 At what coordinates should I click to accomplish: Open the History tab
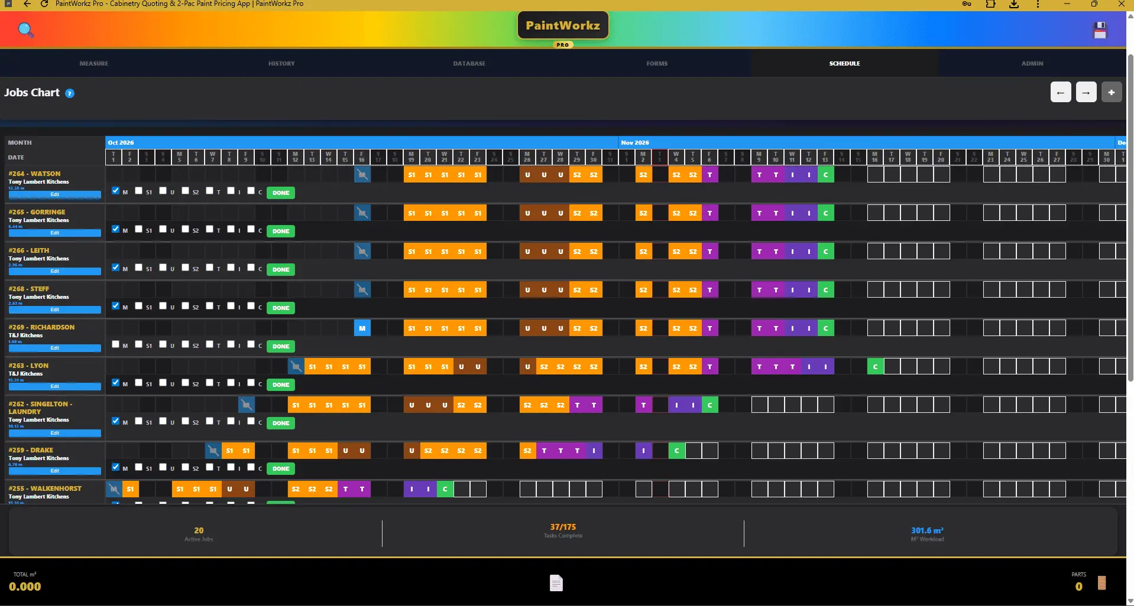pos(281,63)
